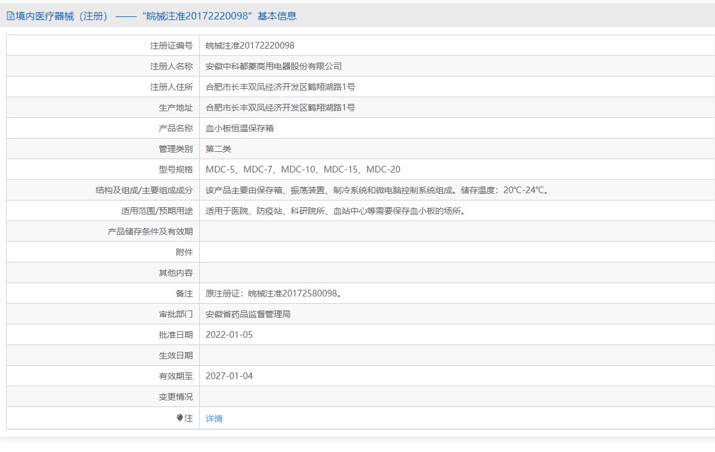Select the value 第二类
The width and height of the screenshot is (715, 452).
[219, 149]
